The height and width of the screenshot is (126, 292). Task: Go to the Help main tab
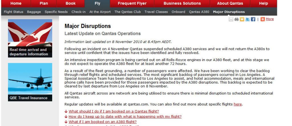[x=263, y=3]
